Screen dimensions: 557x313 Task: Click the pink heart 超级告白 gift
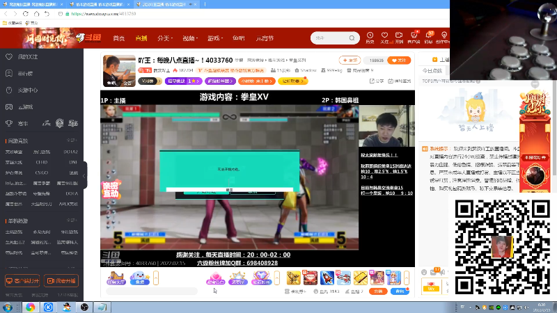[215, 278]
